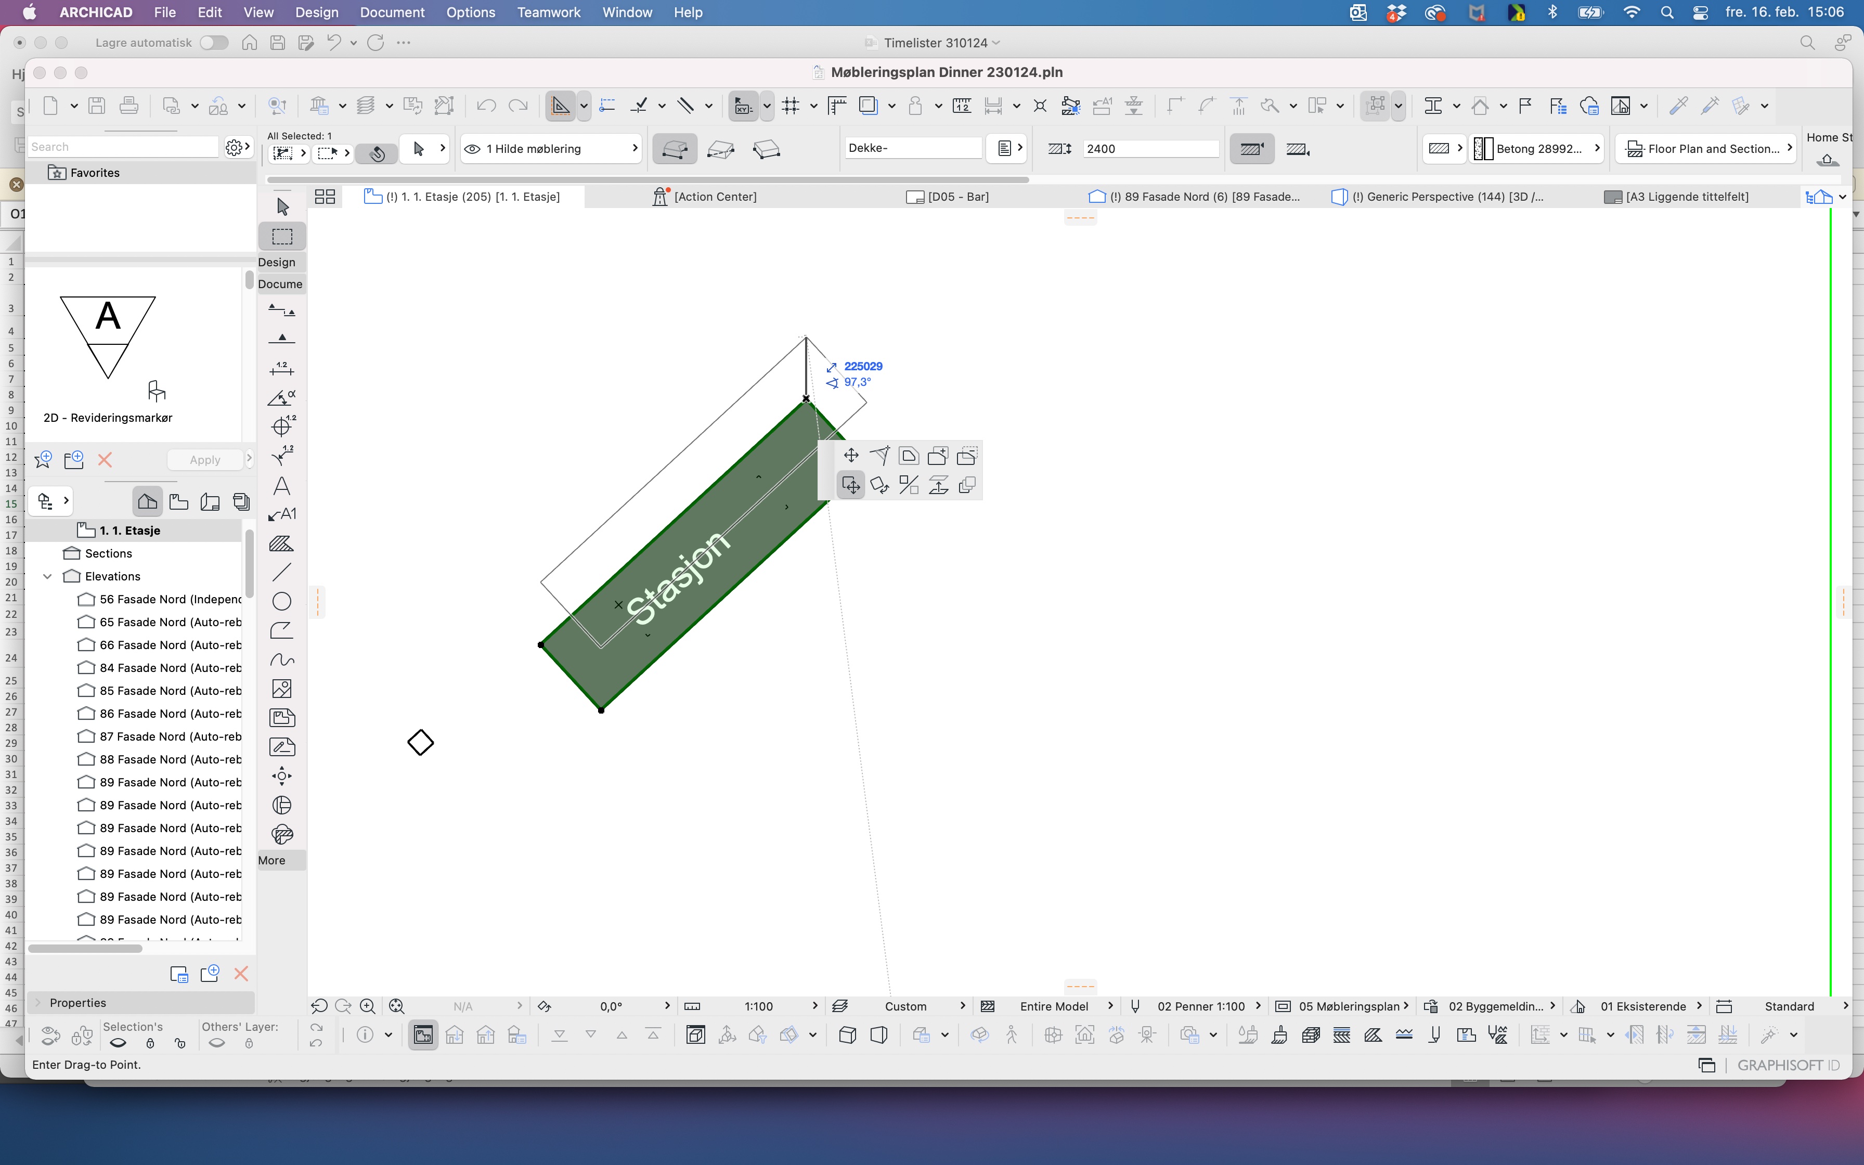This screenshot has width=1864, height=1165.
Task: Click the Rotate icon in pet palette
Action: (879, 485)
